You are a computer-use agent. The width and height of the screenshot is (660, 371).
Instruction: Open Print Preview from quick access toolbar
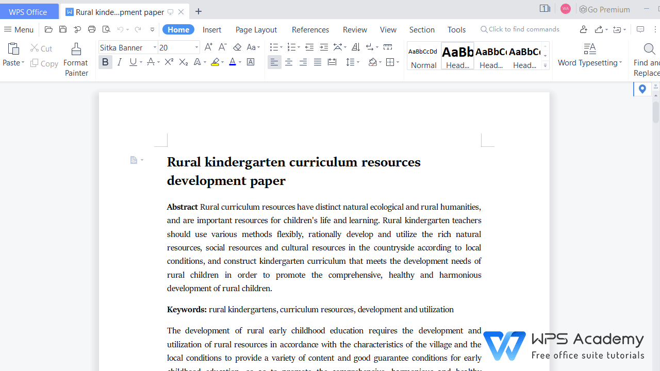pyautogui.click(x=106, y=29)
